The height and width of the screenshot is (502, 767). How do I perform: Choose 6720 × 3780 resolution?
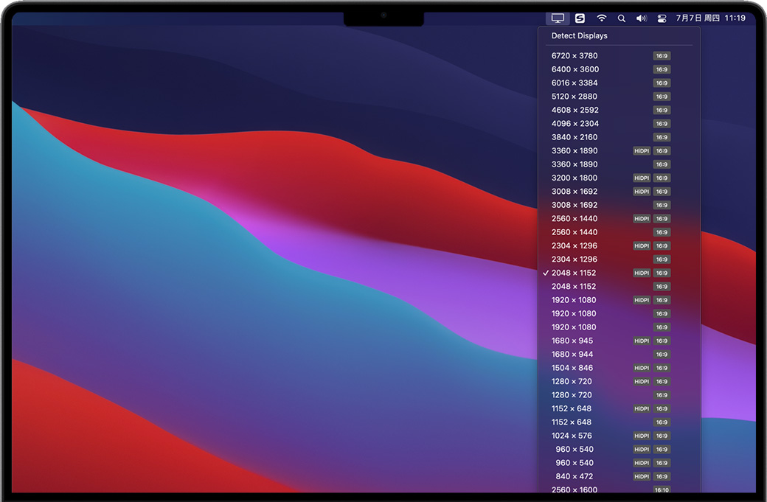tap(575, 56)
